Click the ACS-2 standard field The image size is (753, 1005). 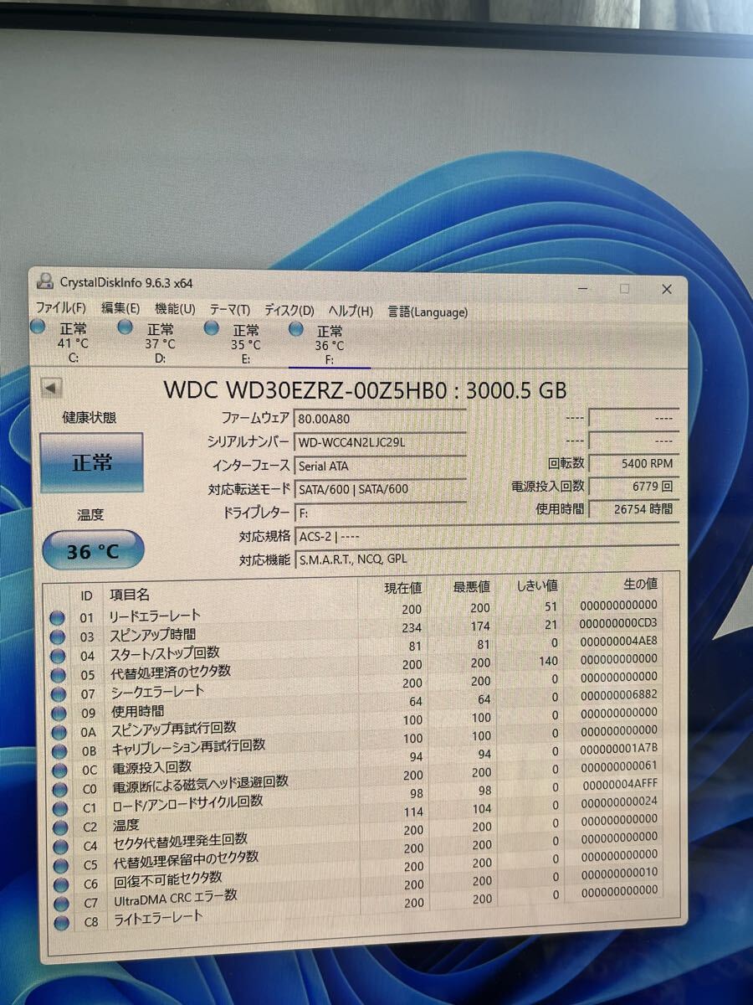(486, 536)
